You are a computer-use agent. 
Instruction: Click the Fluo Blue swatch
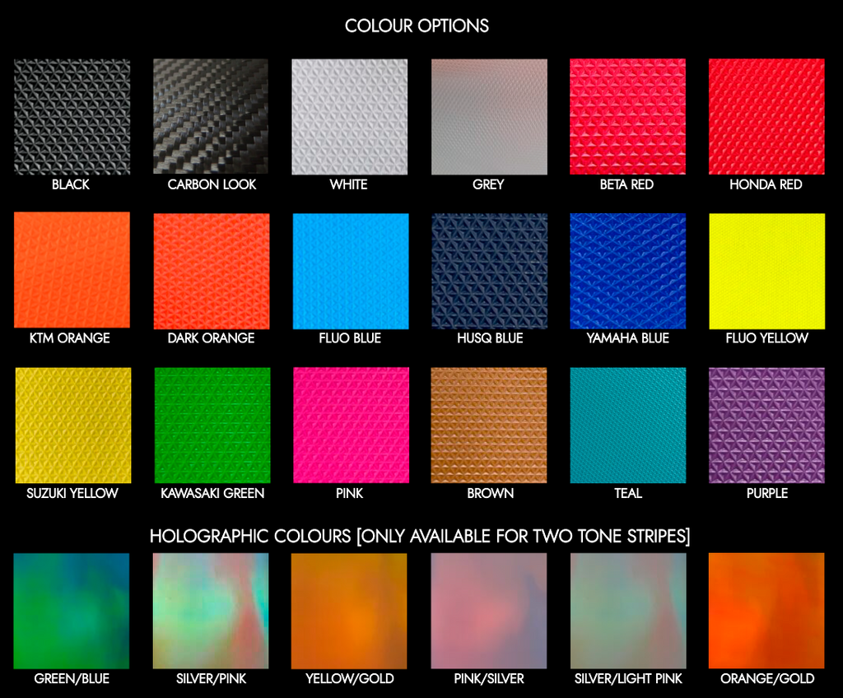[x=351, y=271]
